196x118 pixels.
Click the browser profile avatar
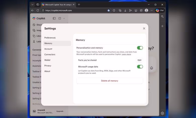coord(146,11)
